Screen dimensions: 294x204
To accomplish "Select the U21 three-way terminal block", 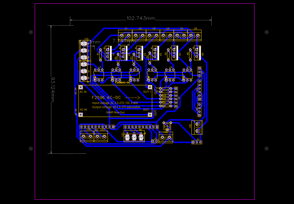I will [x=134, y=136].
